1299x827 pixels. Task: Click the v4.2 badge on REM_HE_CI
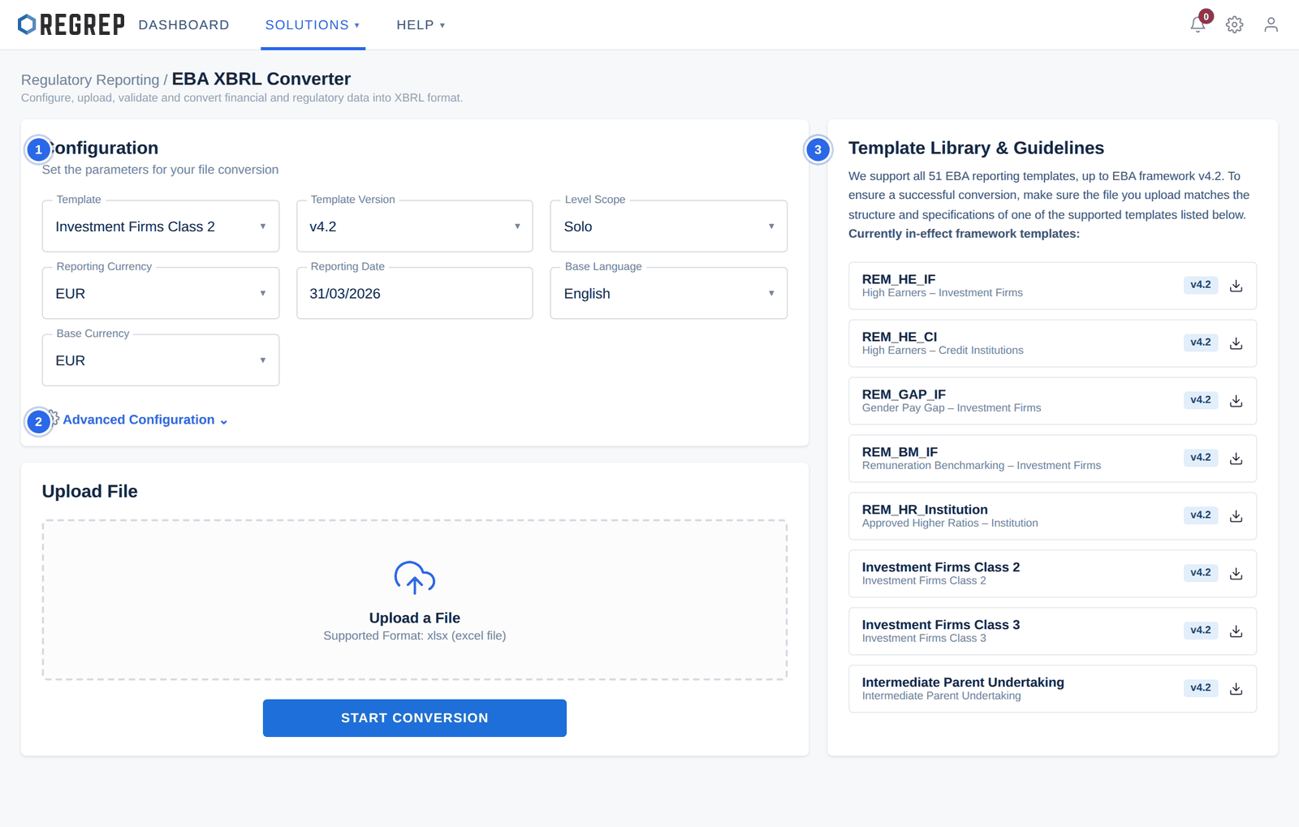tap(1201, 342)
